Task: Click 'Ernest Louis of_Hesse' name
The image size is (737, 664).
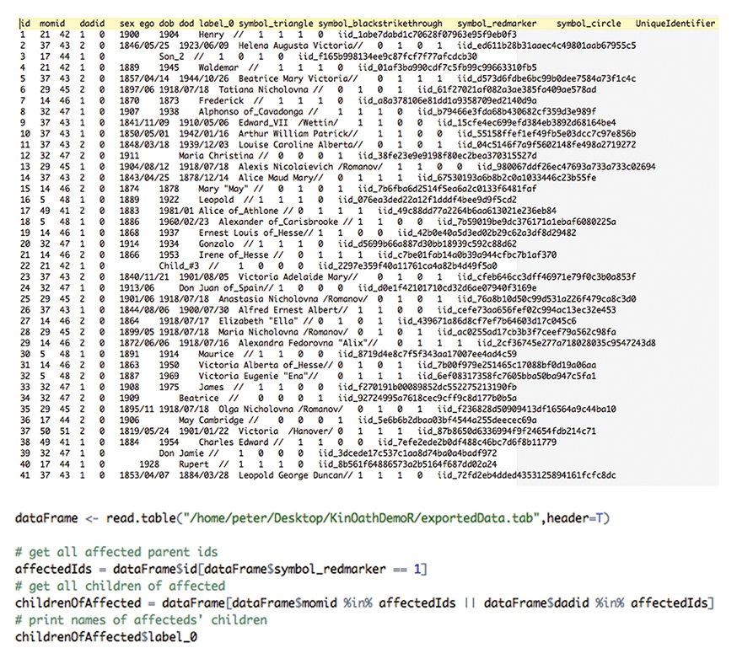Action: 250,233
